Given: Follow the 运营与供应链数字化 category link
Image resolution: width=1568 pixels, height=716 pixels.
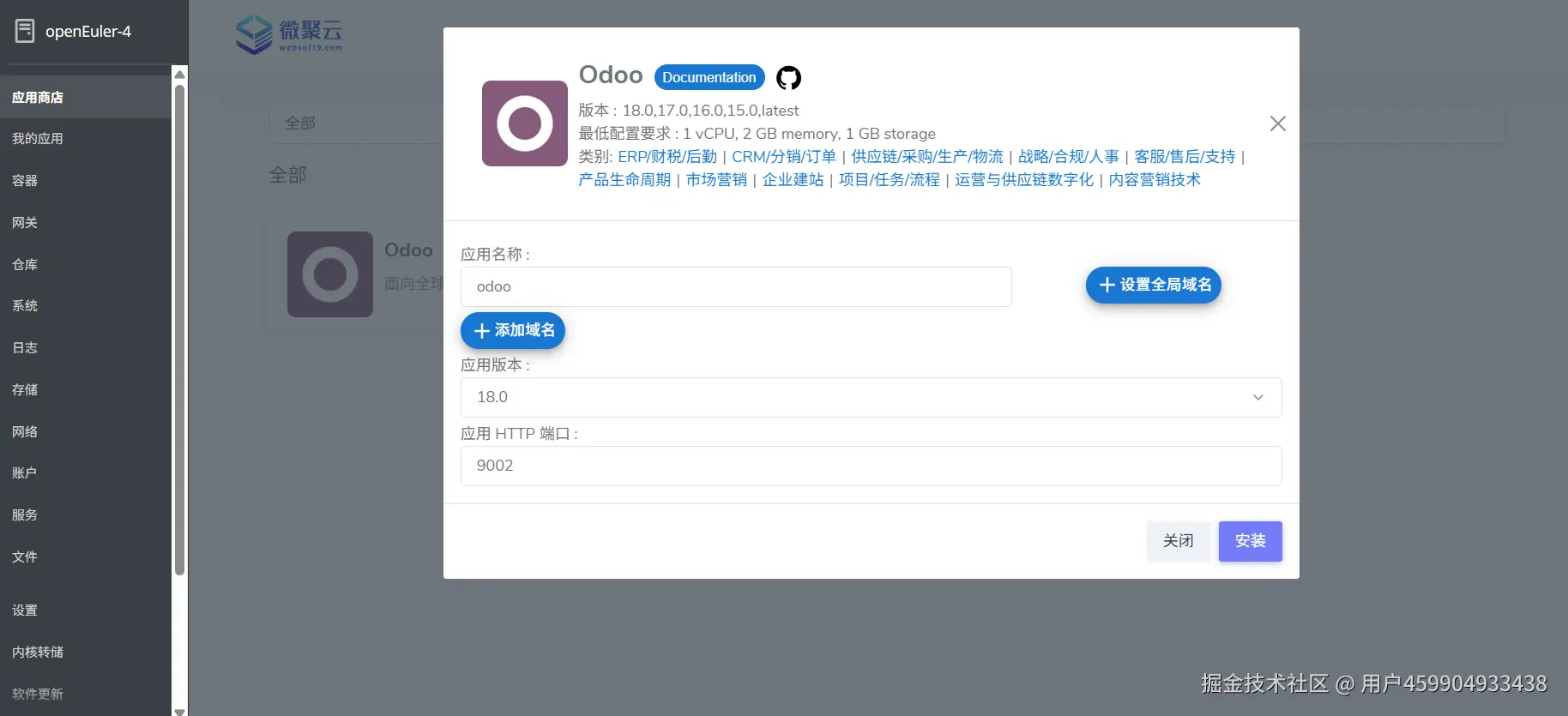Looking at the screenshot, I should pos(1024,180).
